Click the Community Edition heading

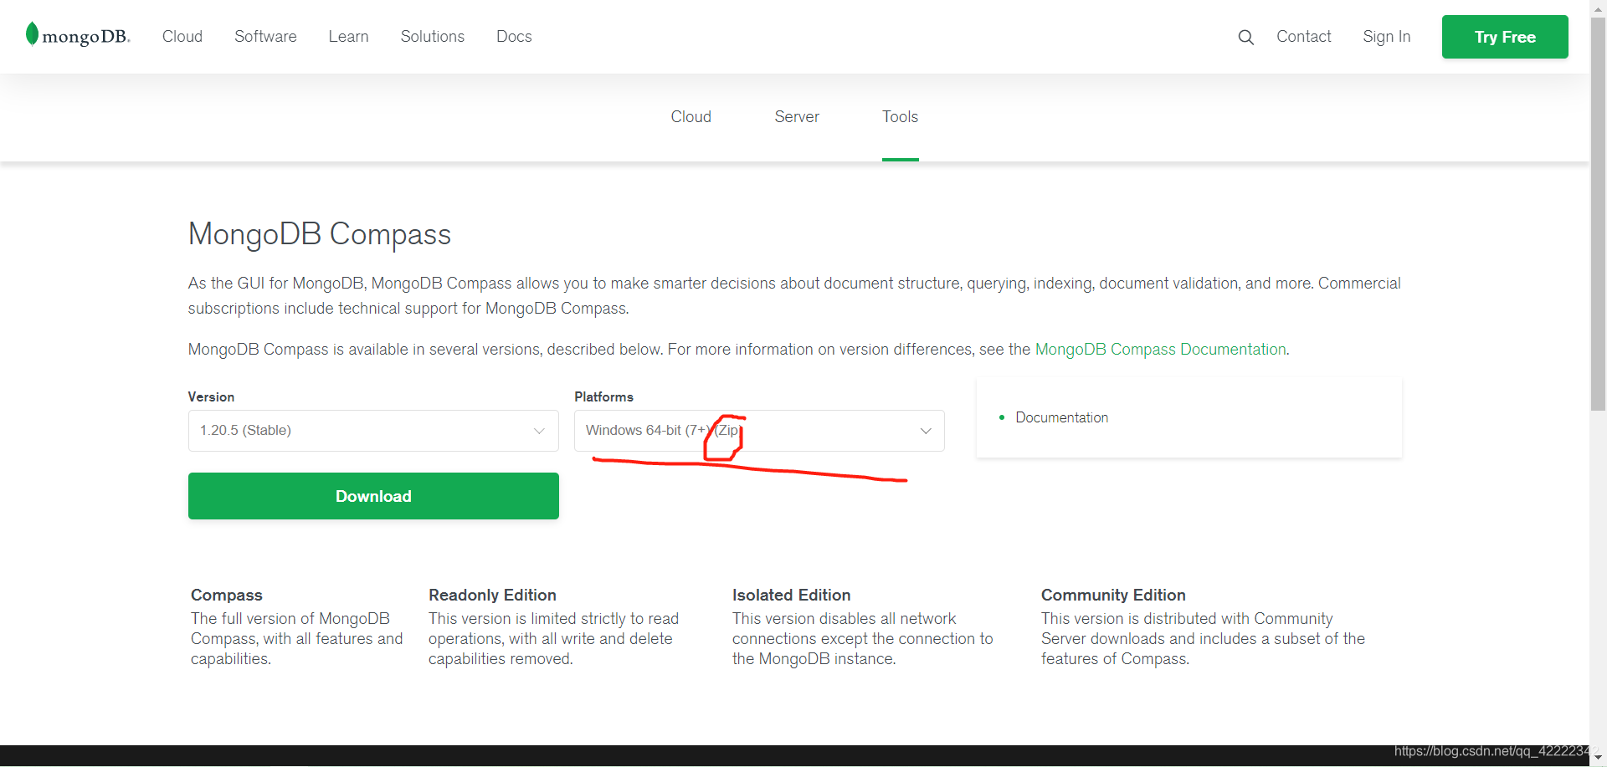click(1113, 595)
